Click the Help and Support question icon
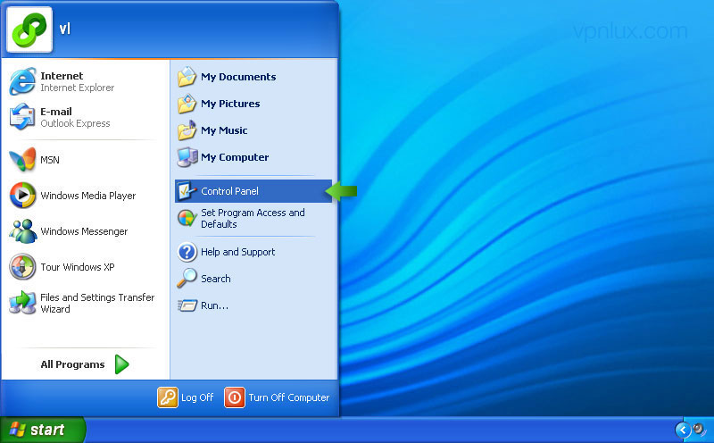 coord(187,252)
